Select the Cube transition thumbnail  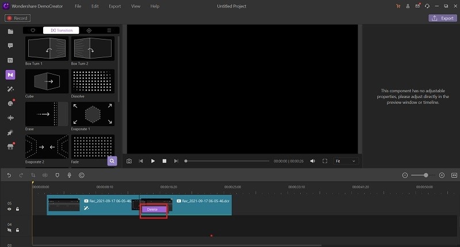47,81
